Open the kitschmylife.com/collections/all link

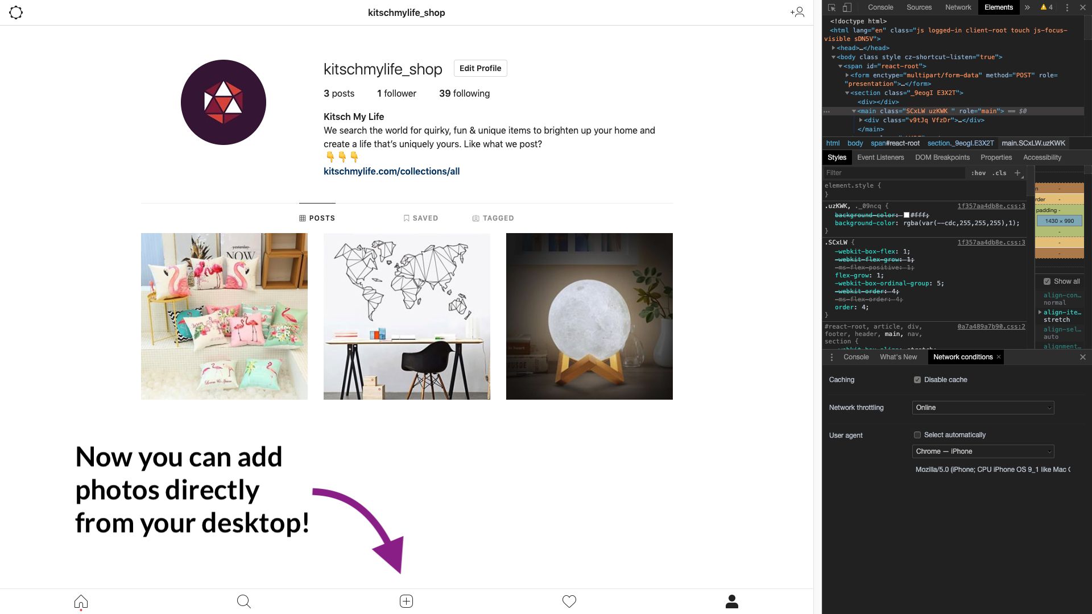(x=391, y=171)
